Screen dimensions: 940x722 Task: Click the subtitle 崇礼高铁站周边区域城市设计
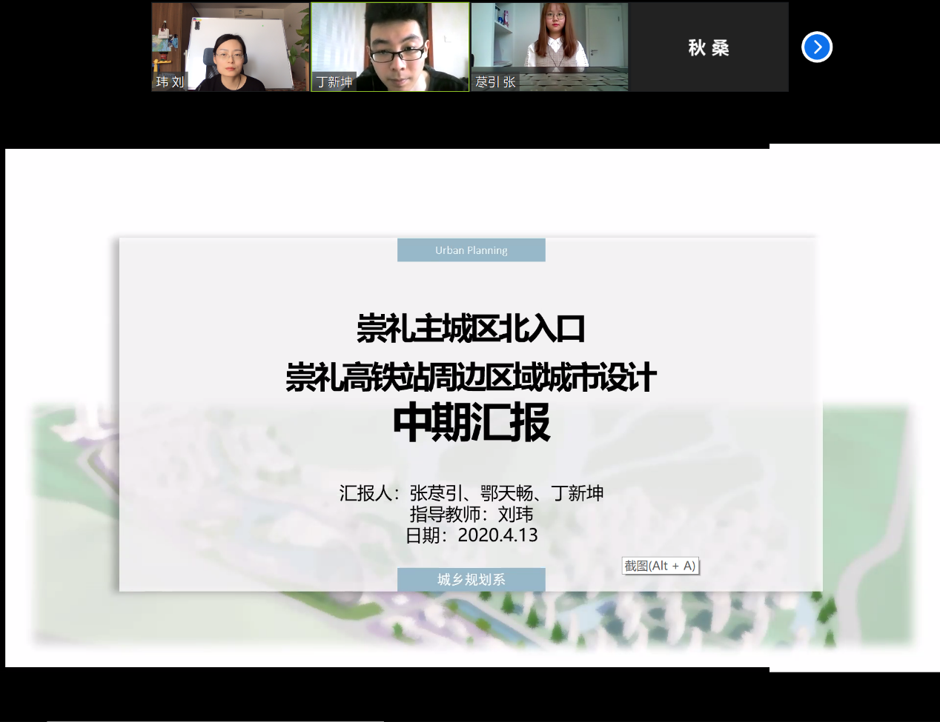[x=471, y=377]
